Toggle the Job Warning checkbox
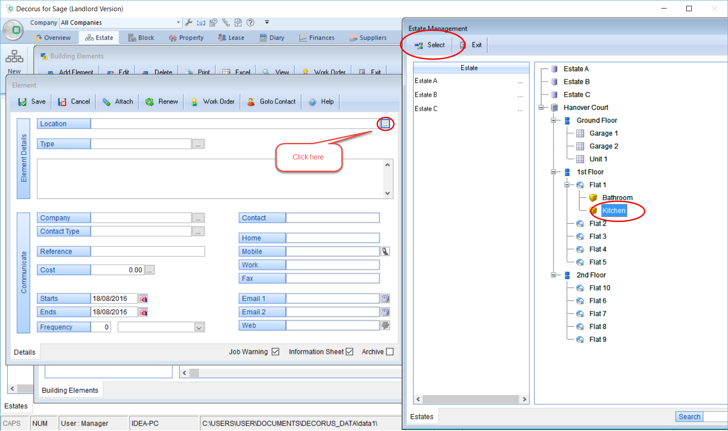Viewport: 728px width, 431px height. (275, 352)
